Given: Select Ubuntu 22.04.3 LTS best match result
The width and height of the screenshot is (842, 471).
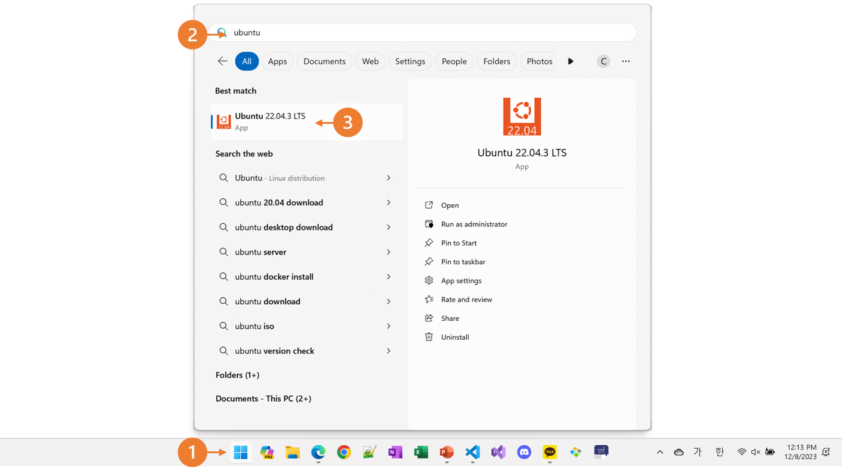Looking at the screenshot, I should tap(306, 121).
